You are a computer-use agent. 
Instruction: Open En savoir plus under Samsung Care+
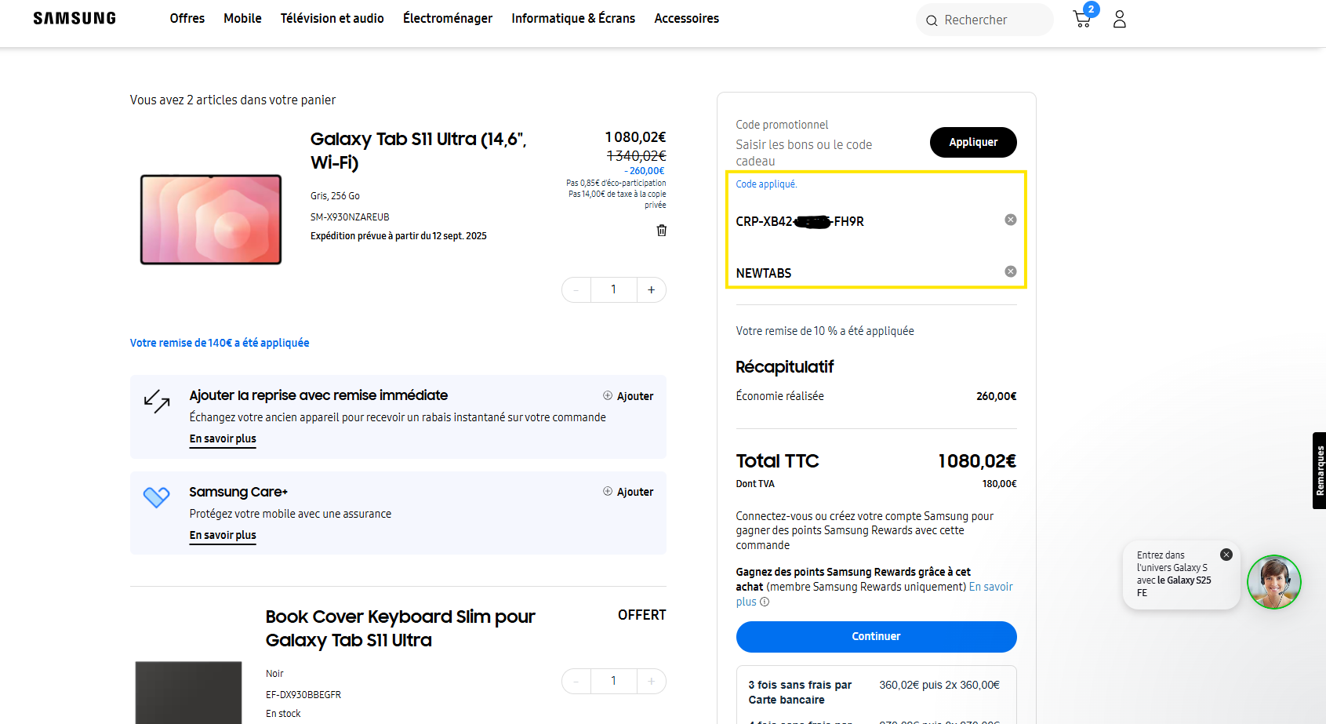[223, 536]
